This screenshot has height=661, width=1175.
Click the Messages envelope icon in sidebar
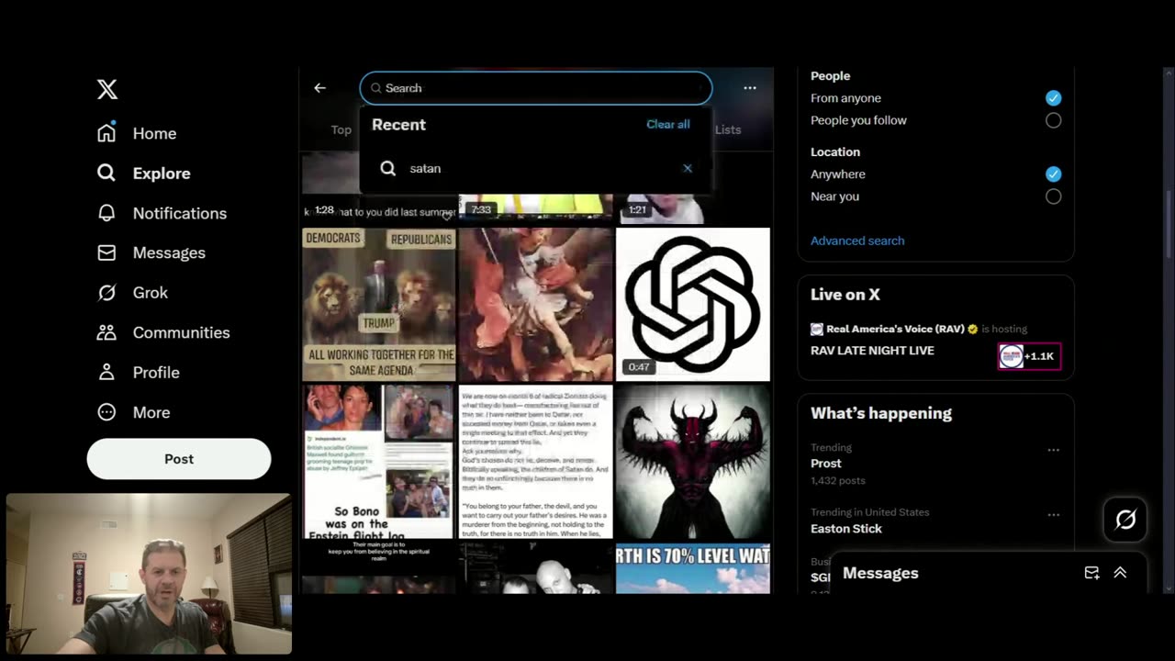(x=106, y=252)
